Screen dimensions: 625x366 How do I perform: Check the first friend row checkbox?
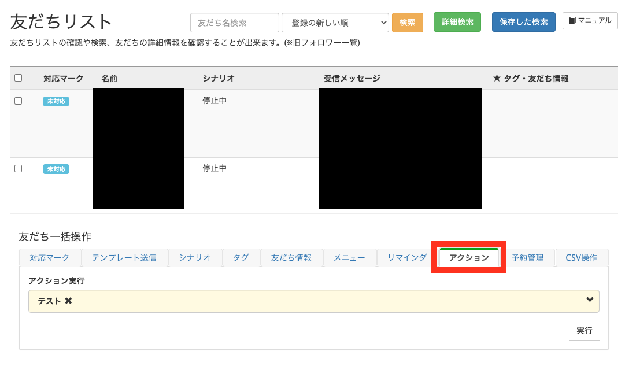point(18,101)
